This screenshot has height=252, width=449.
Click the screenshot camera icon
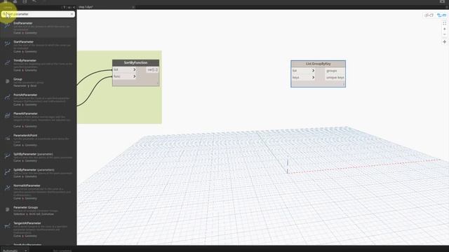click(442, 1)
